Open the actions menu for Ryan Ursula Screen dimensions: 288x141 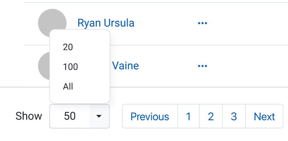click(202, 23)
